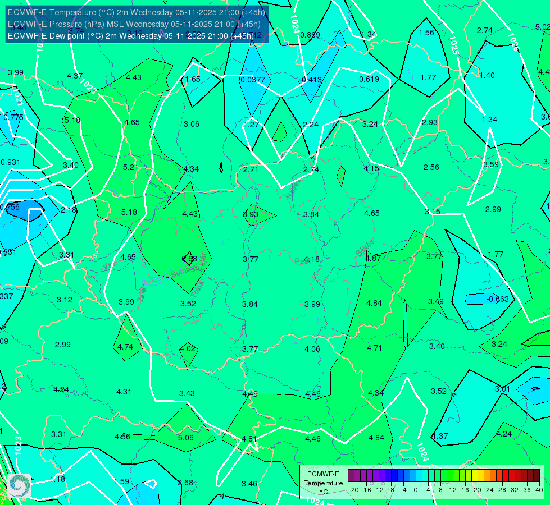This screenshot has height=505, width=550.
Task: Click the 4.87 temperature value
Action: pos(373,258)
